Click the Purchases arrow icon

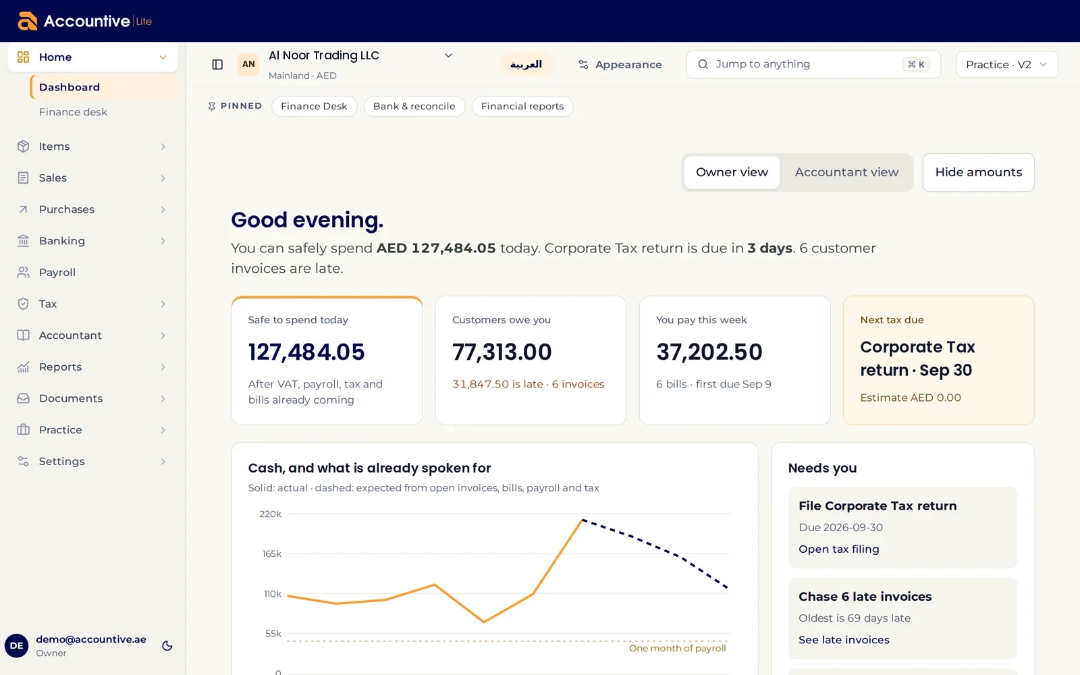[23, 209]
